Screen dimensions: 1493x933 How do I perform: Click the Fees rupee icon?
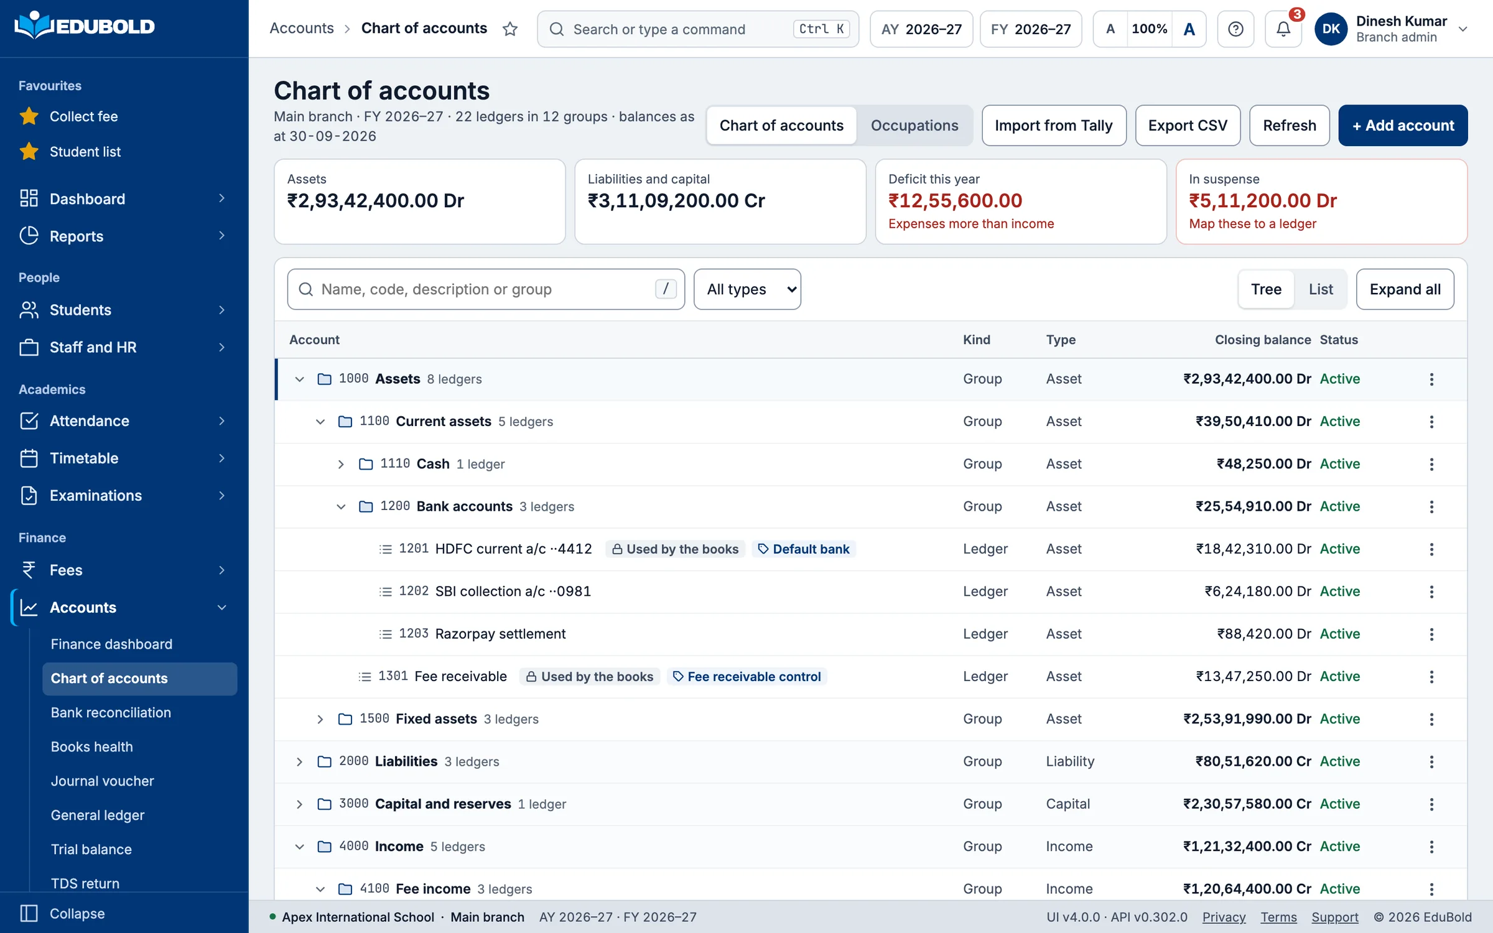29,570
